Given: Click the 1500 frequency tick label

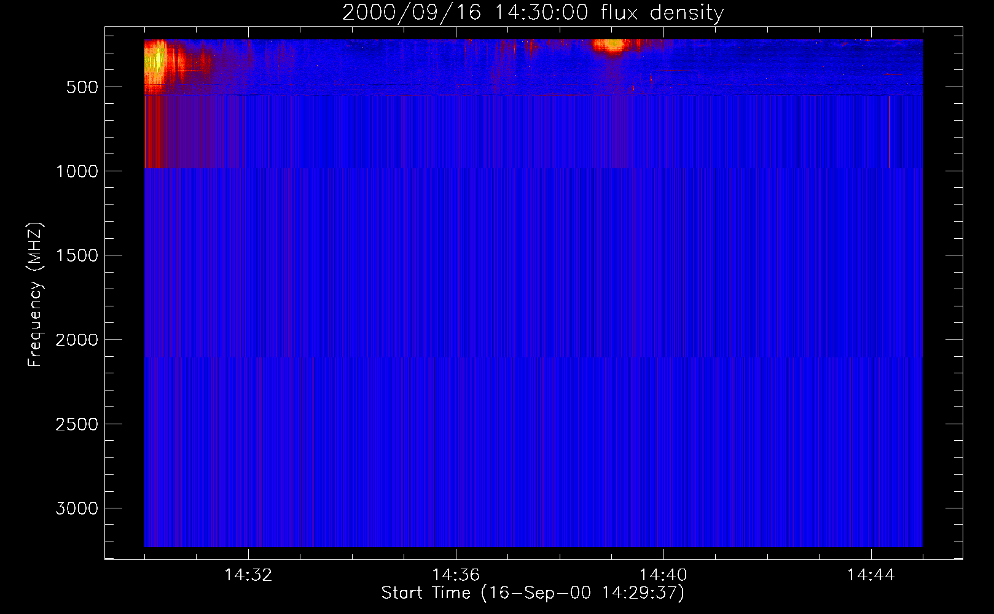Looking at the screenshot, I should click(77, 255).
